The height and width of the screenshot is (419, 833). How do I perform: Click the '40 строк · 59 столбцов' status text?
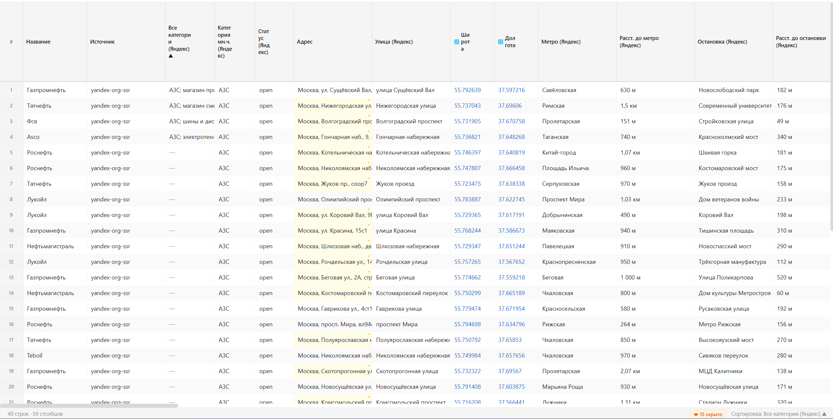(35, 414)
